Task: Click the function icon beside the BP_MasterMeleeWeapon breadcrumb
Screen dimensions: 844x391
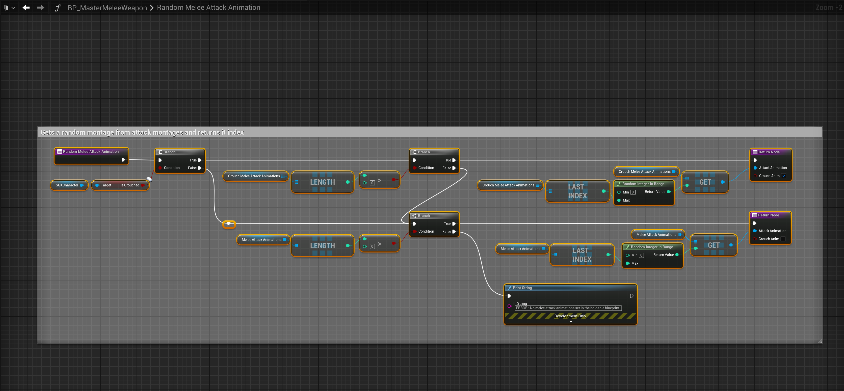Action: (58, 8)
